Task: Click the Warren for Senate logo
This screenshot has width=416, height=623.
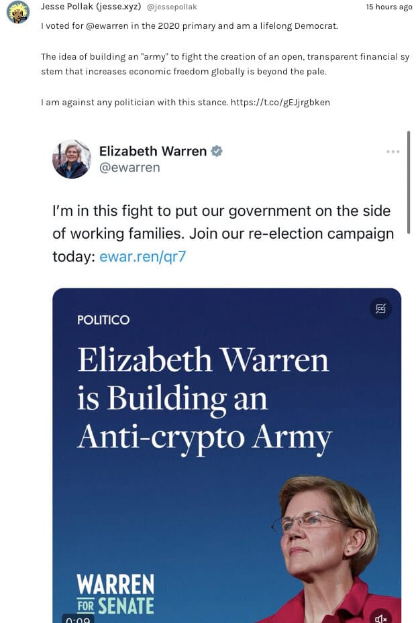Action: point(115,594)
